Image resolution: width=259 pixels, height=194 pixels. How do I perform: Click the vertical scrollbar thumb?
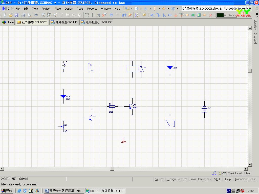pos(250,70)
